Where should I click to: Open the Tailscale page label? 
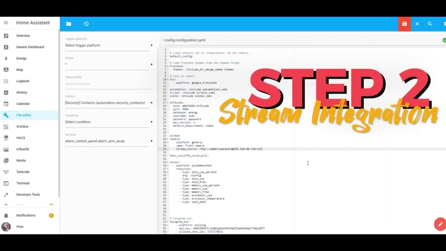point(23,172)
